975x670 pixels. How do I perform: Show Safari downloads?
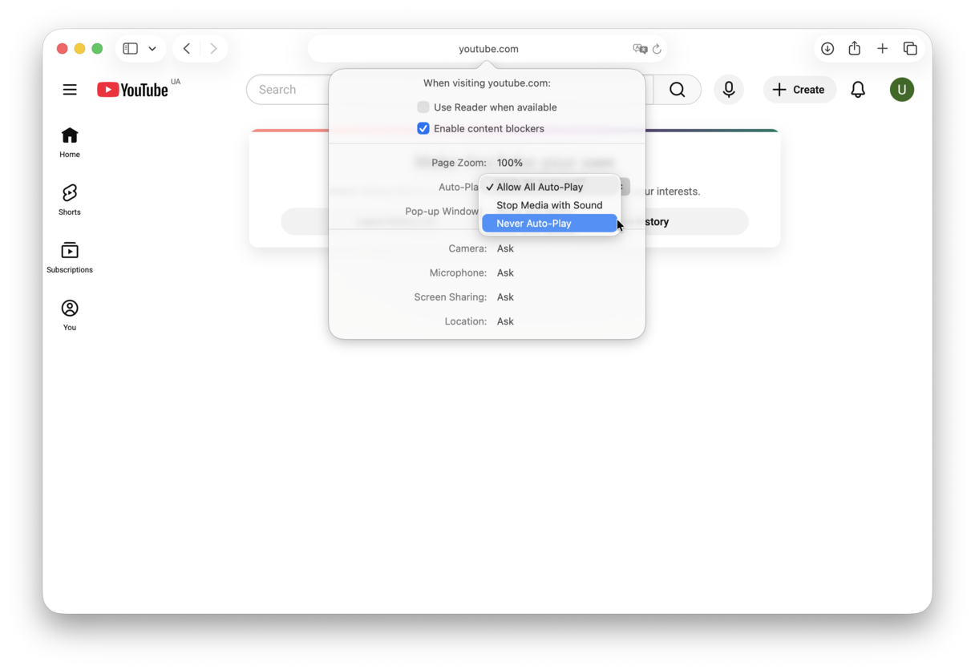pyautogui.click(x=827, y=49)
